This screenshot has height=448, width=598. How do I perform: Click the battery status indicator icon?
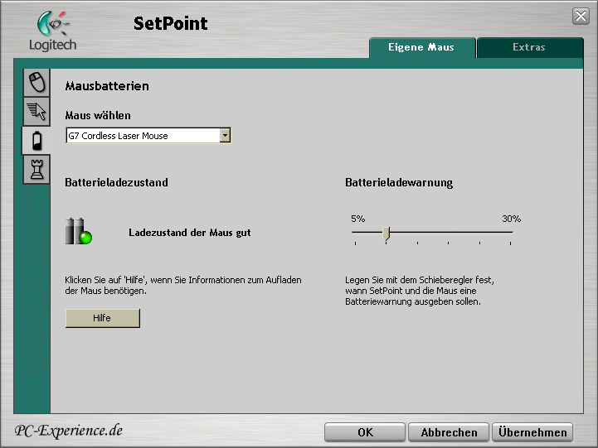point(79,231)
